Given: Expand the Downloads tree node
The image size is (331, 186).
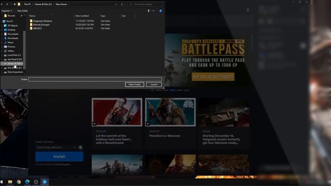Looking at the screenshot, I should pyautogui.click(x=2, y=38).
